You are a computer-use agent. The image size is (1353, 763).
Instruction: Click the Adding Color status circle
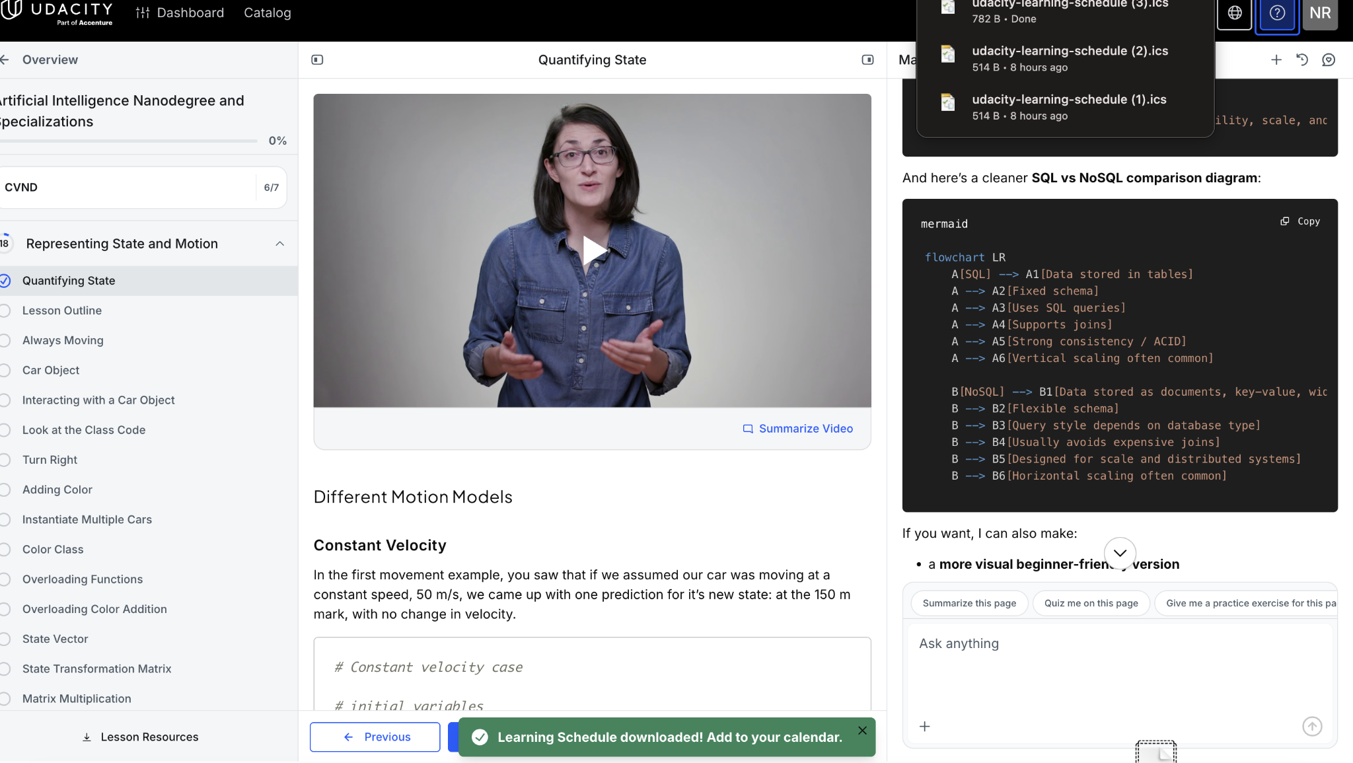click(x=5, y=490)
